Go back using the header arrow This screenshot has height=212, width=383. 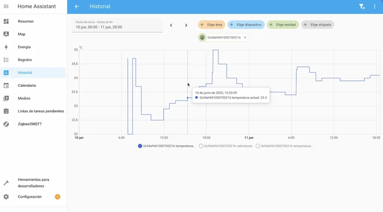pyautogui.click(x=77, y=7)
